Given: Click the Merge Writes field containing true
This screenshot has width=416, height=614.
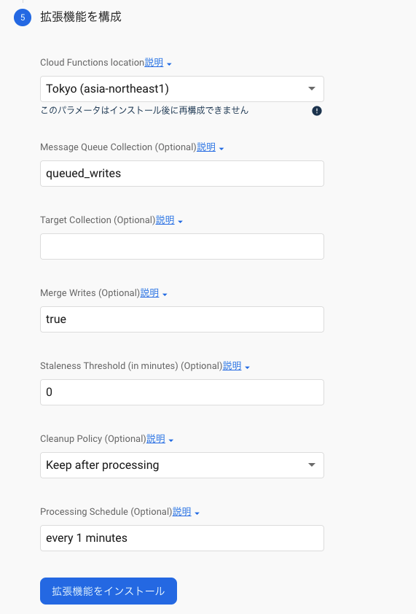Looking at the screenshot, I should (x=182, y=319).
